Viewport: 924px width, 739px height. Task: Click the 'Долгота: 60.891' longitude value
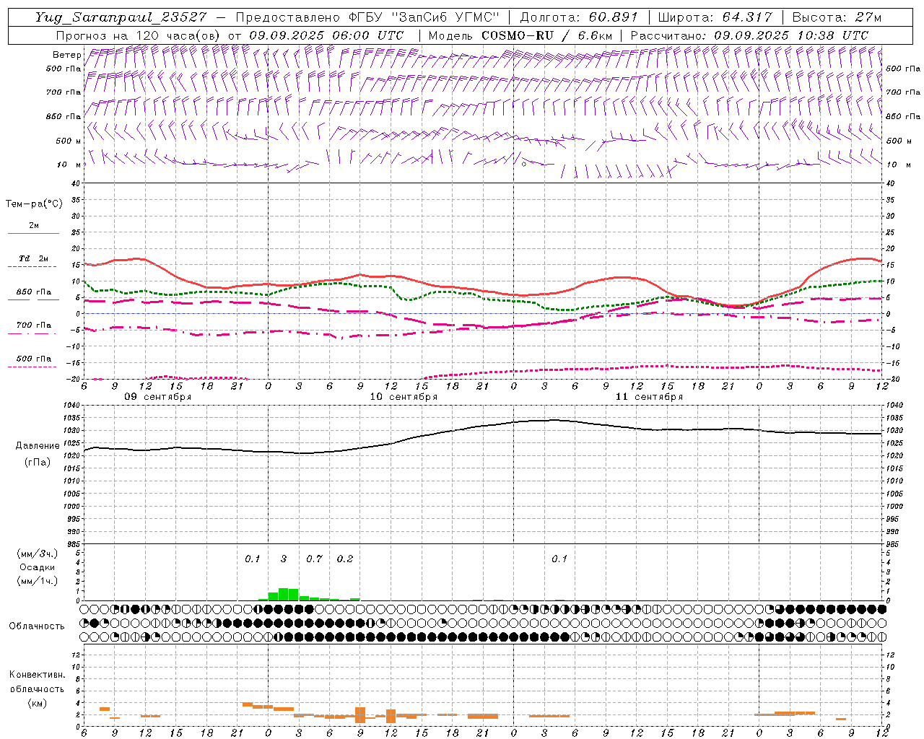(x=579, y=17)
